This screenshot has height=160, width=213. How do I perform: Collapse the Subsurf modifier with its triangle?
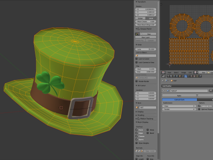coord(163,91)
